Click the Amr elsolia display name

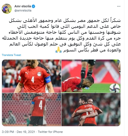[23, 6]
